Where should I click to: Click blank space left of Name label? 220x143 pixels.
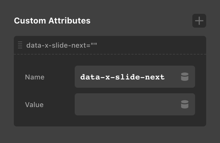pyautogui.click(x=19, y=77)
